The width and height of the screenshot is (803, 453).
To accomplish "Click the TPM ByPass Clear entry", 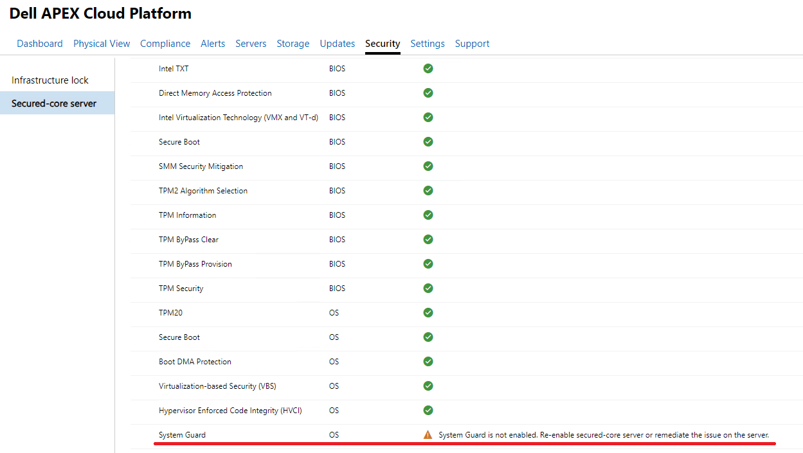I will 190,239.
